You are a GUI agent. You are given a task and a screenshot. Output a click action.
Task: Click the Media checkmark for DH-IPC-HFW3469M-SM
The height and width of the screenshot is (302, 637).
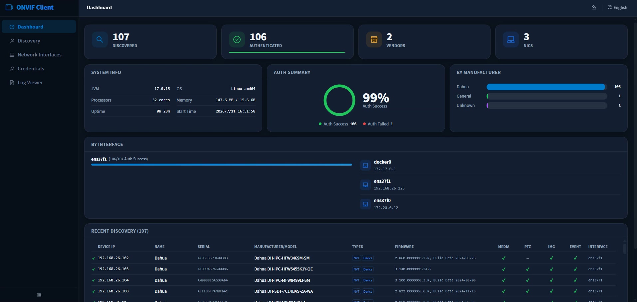click(x=504, y=258)
